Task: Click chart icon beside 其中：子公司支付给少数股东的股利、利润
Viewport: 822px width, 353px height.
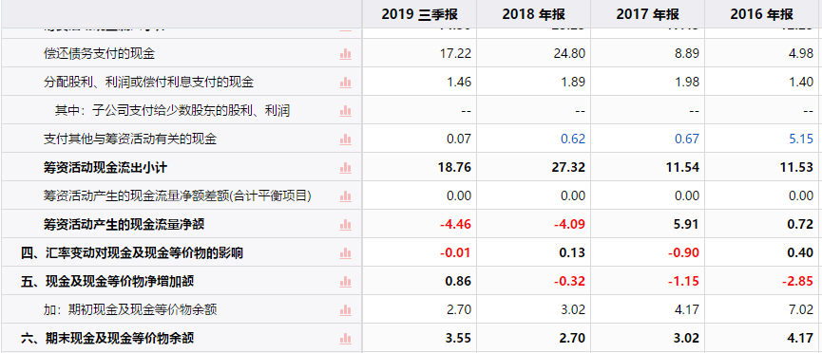Action: [x=345, y=110]
